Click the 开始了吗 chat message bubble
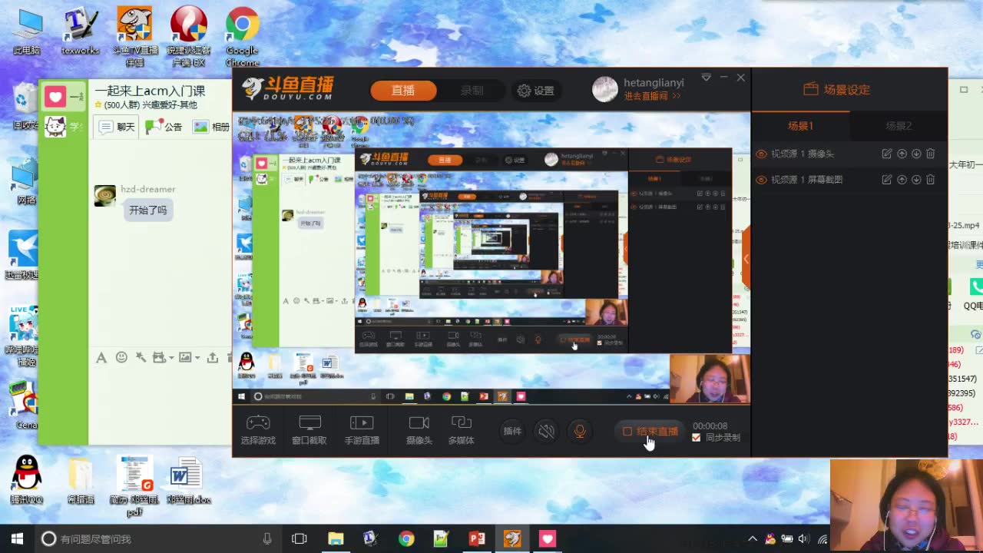Screen dimensions: 983x553 click(x=147, y=210)
